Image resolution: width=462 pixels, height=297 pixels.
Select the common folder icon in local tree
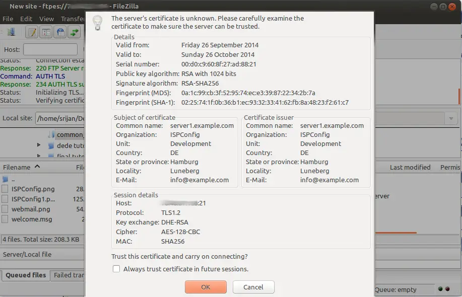point(51,134)
